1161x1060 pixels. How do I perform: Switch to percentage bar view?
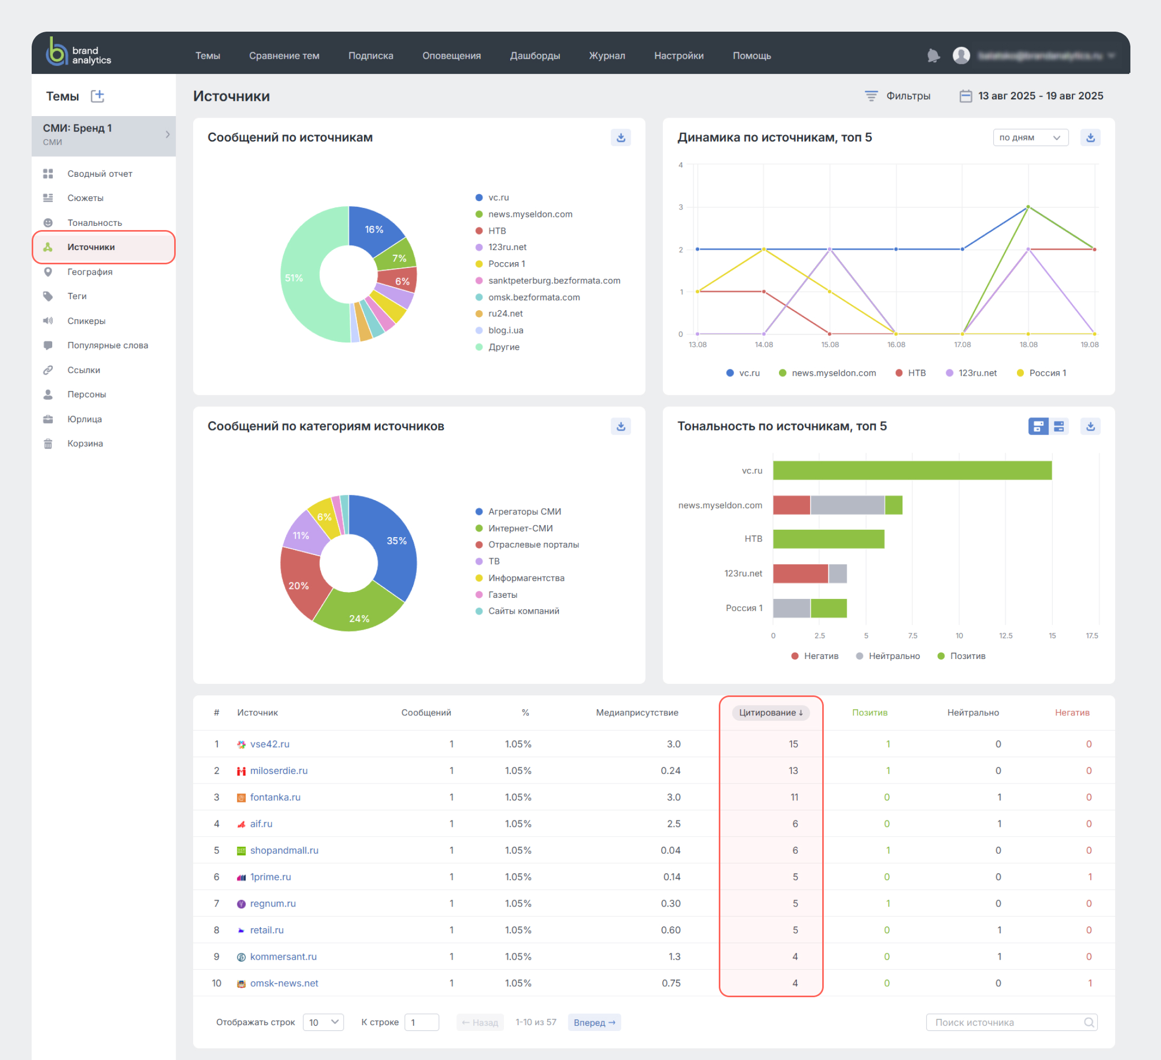tap(1059, 427)
